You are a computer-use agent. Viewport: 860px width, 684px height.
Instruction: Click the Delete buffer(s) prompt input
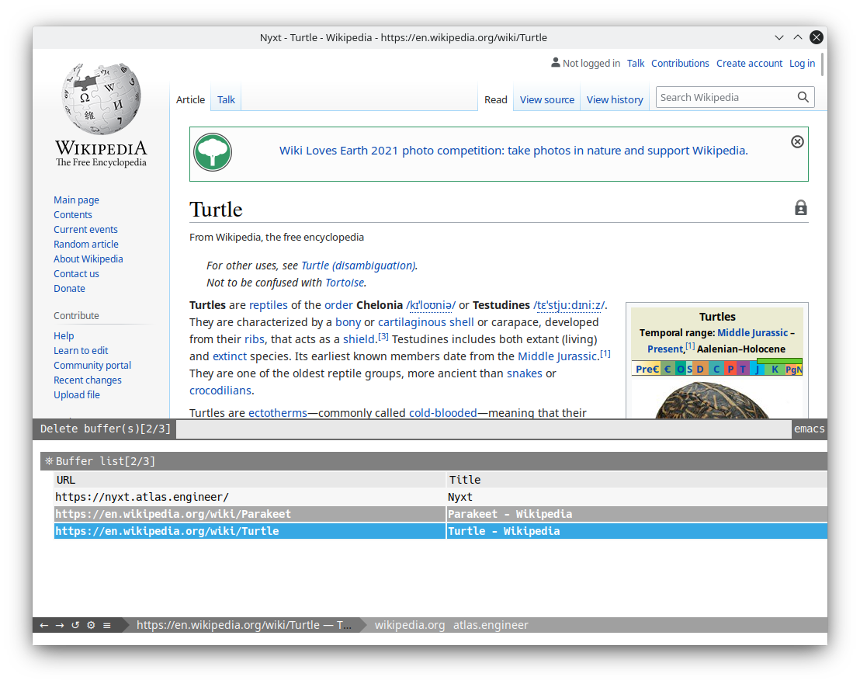(484, 429)
